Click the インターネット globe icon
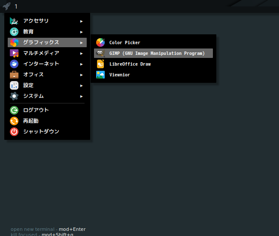Image resolution: width=279 pixels, height=236 pixels. tap(14, 64)
